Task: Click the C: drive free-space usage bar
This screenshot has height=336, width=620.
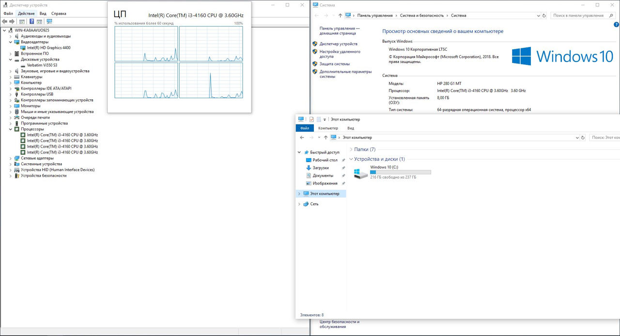Action: pyautogui.click(x=400, y=172)
